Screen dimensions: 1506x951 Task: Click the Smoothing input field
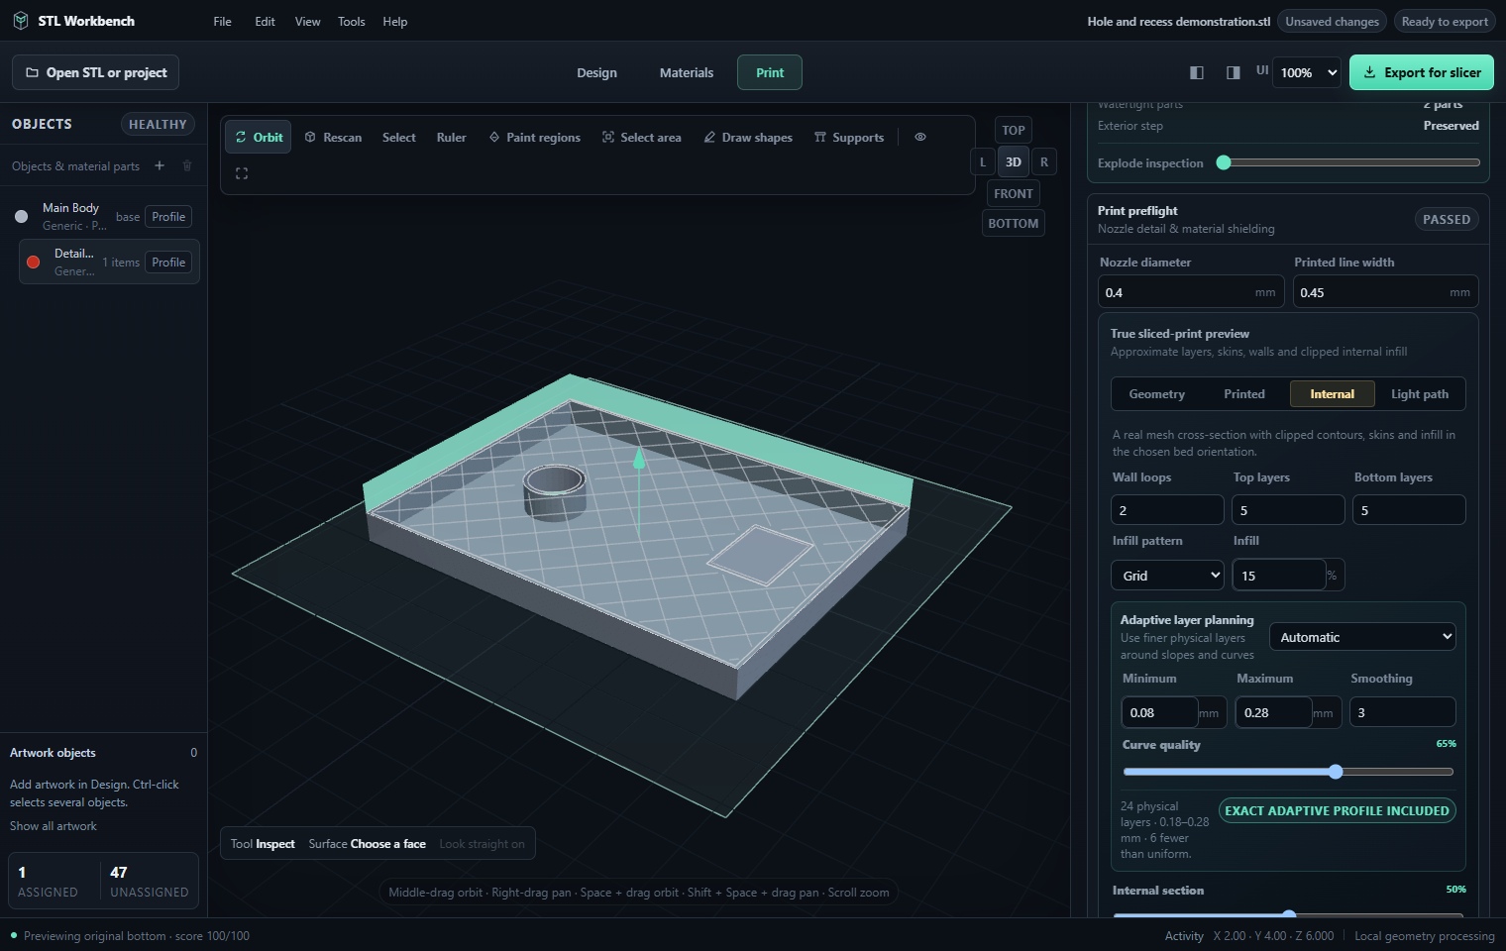[x=1403, y=712]
